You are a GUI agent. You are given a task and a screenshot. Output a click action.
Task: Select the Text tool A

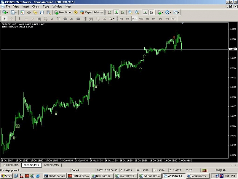coord(52,19)
